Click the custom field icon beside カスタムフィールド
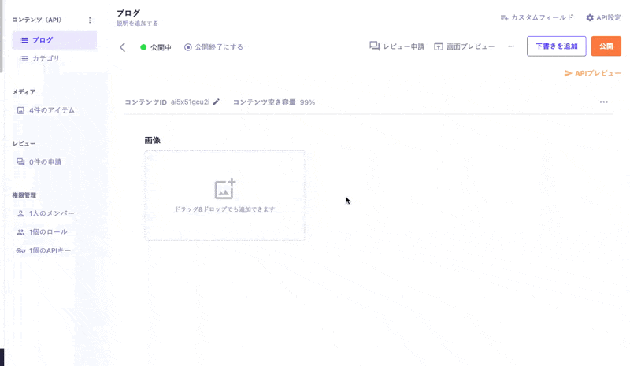 click(x=504, y=17)
